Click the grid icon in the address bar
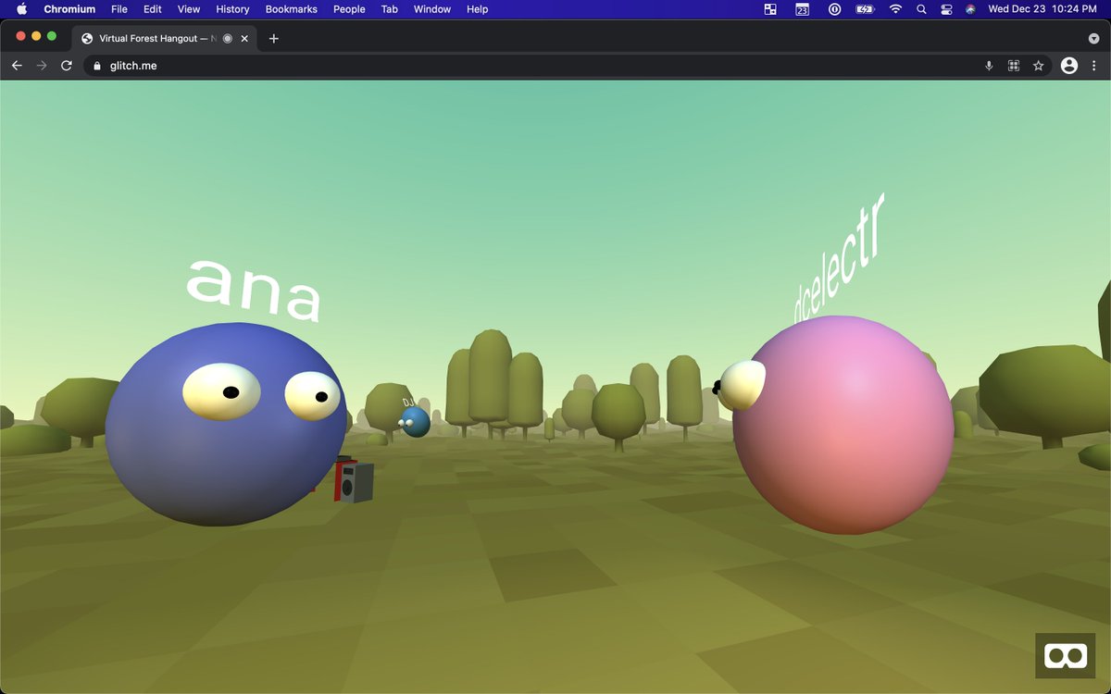This screenshot has width=1111, height=694. tap(1014, 66)
